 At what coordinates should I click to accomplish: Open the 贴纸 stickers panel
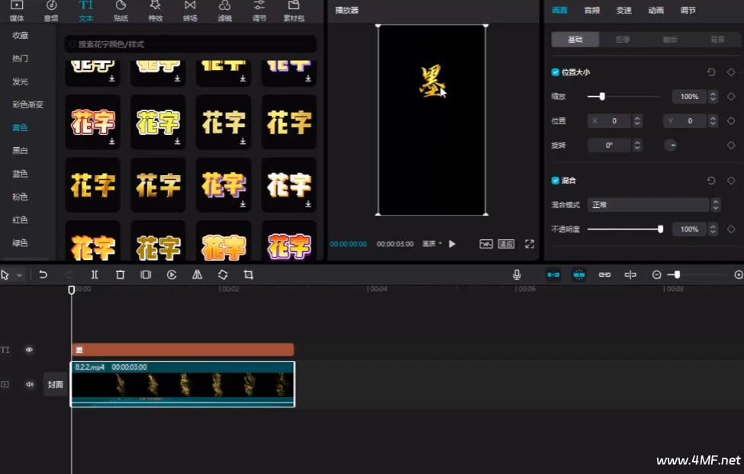(x=121, y=11)
